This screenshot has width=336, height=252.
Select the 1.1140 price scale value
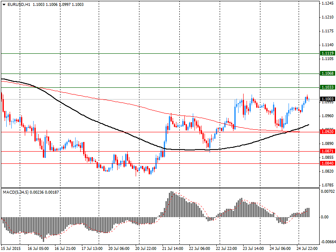coord(328,45)
